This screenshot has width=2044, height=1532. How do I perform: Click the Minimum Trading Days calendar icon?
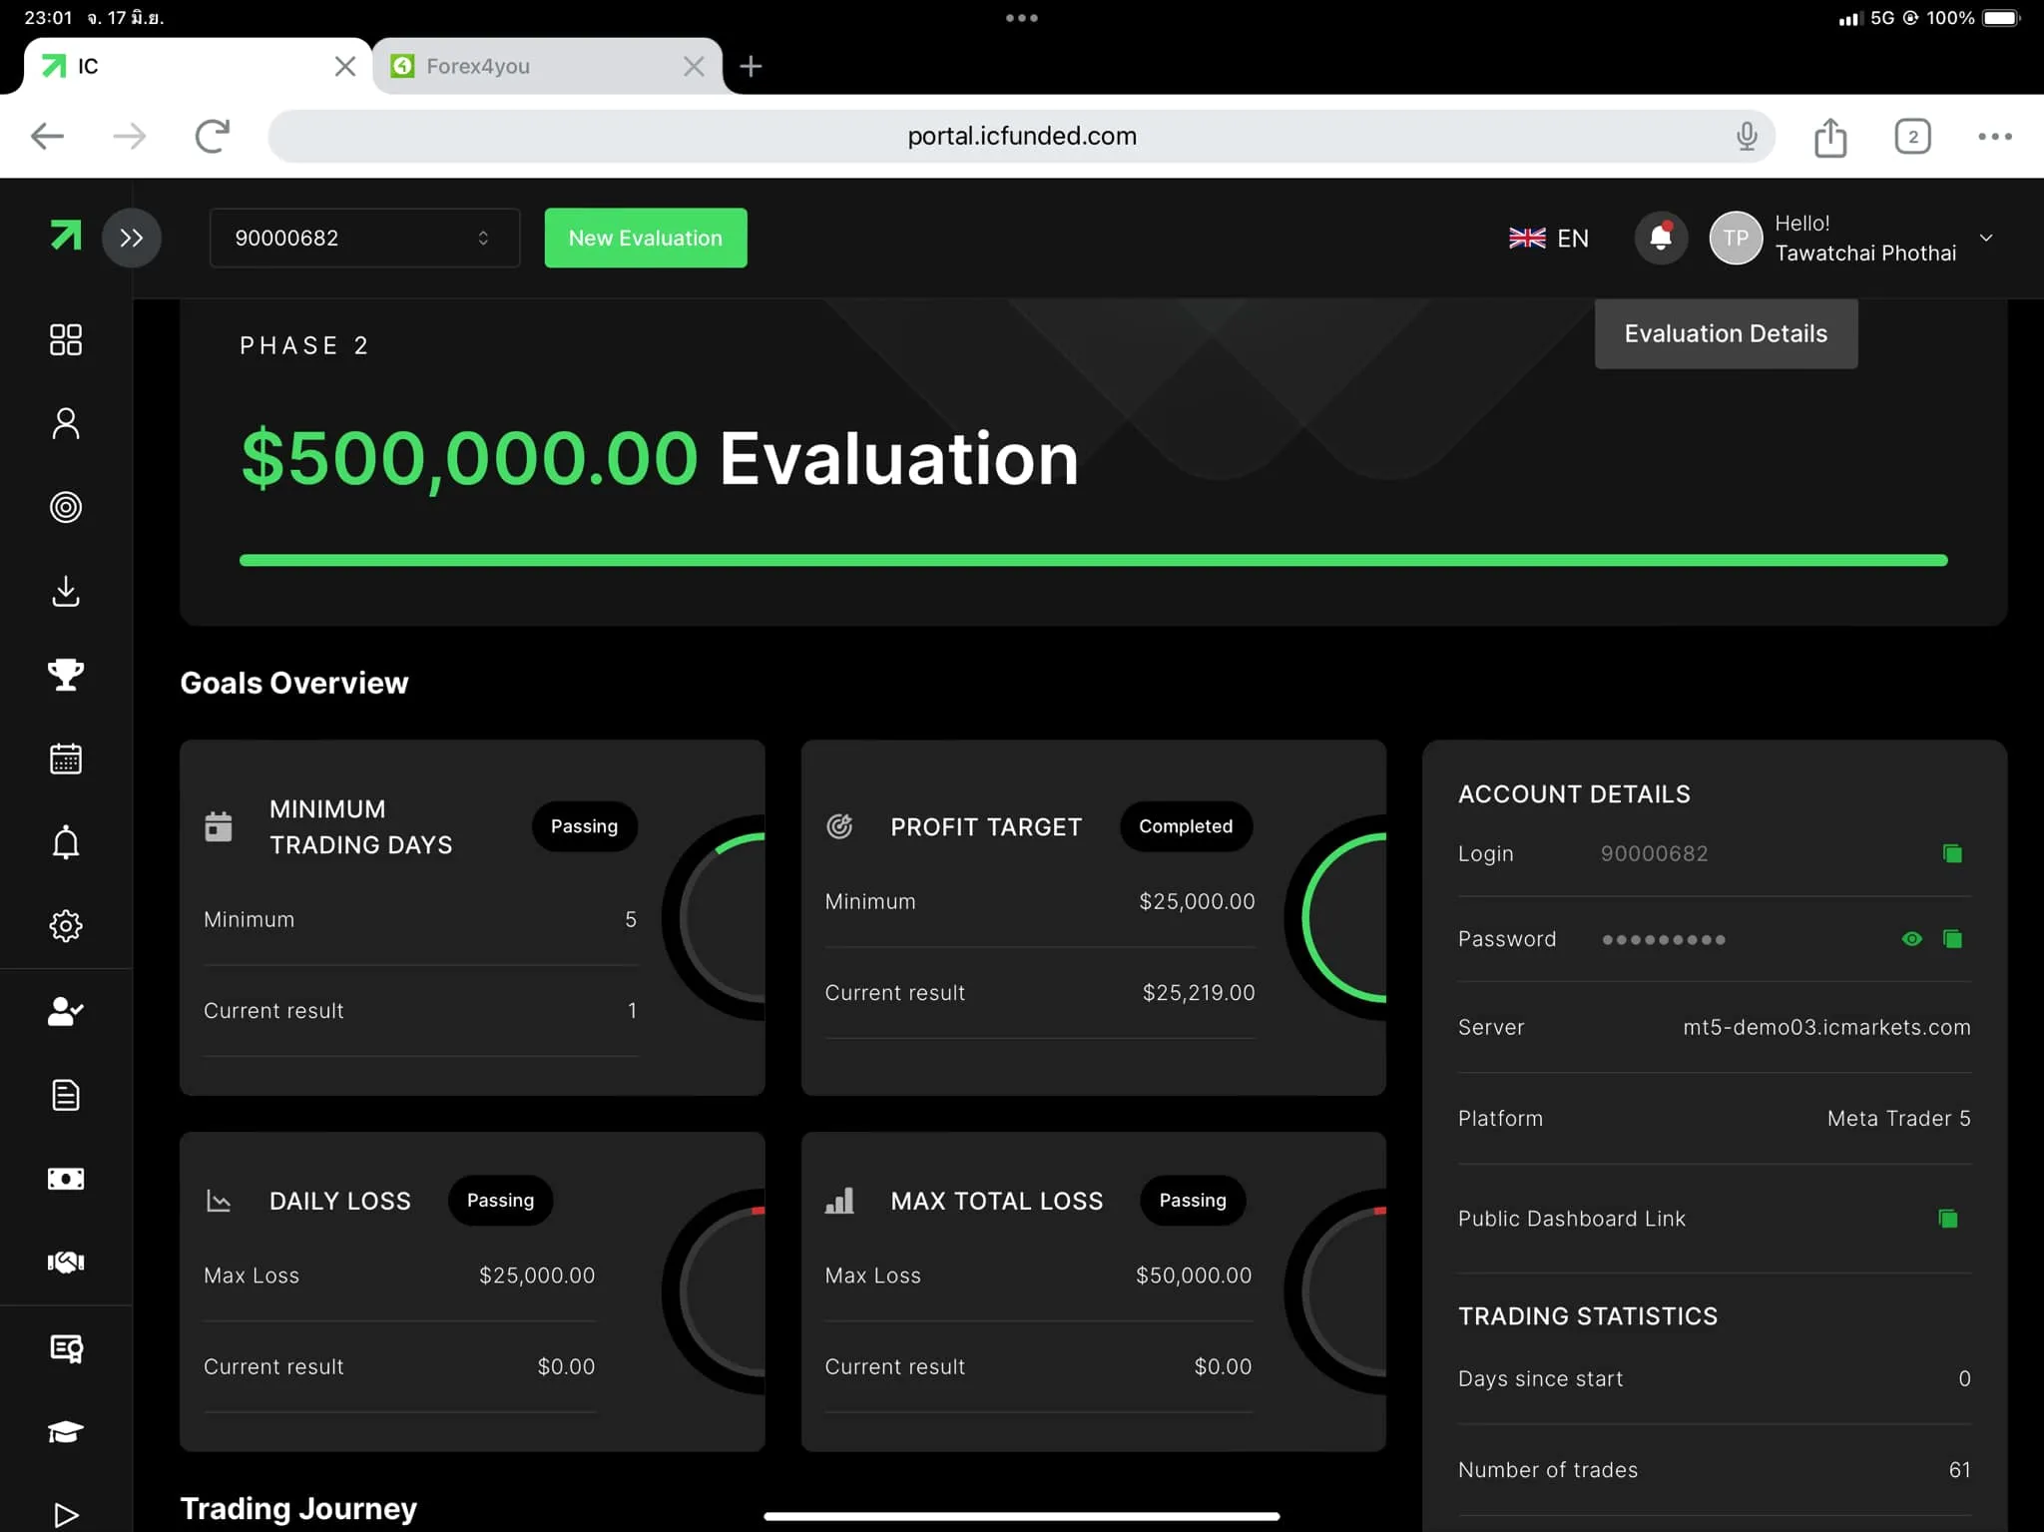pyautogui.click(x=218, y=826)
